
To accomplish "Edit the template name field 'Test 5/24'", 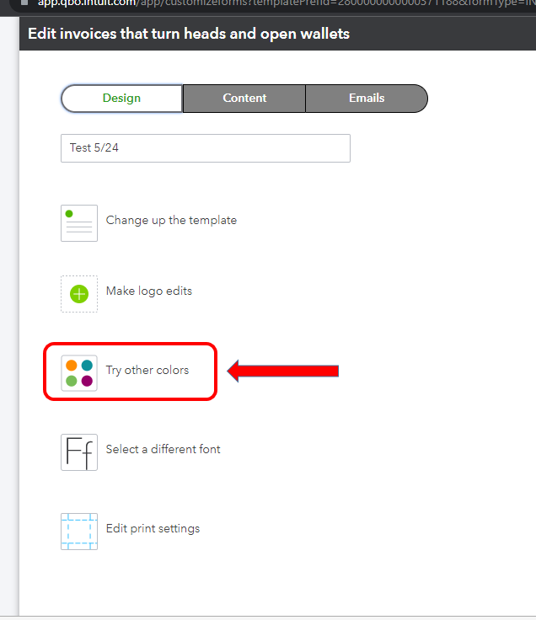I will tap(206, 148).
